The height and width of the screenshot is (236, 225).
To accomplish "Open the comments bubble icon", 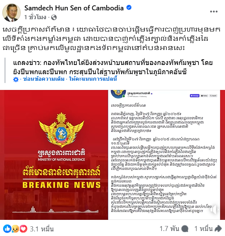I will 185,229.
